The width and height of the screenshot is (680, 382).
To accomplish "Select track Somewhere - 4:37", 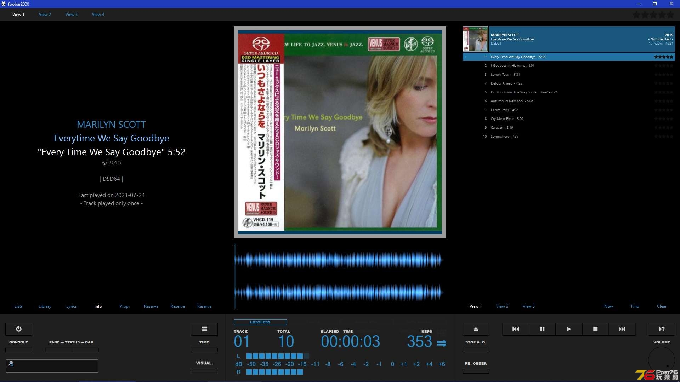I will [568, 137].
